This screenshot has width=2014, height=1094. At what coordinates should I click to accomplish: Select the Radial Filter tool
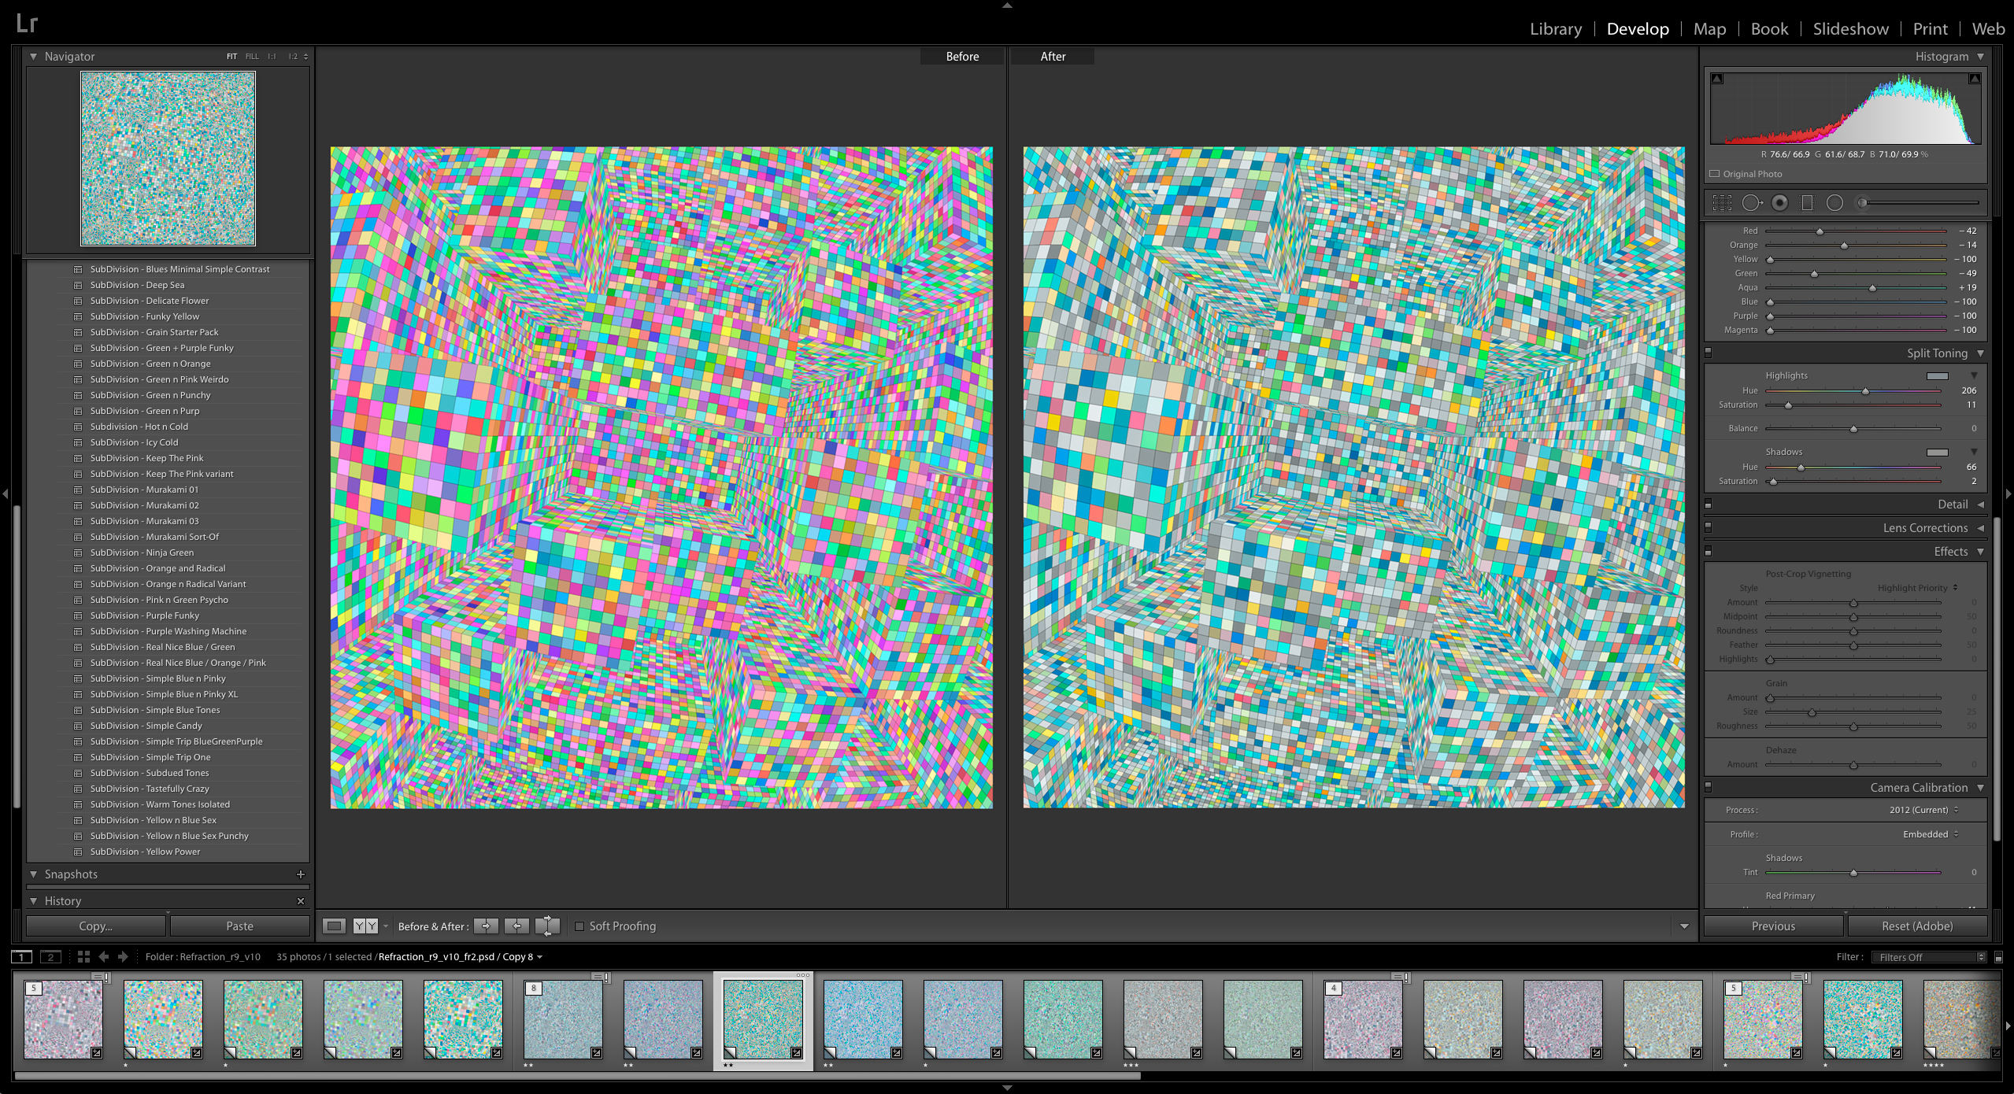coord(1834,203)
